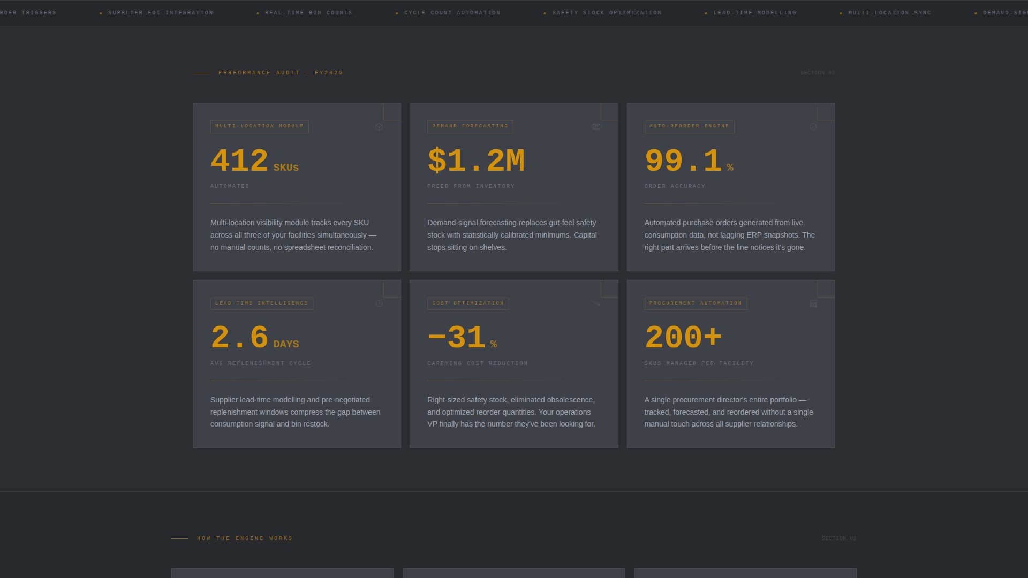Screen dimensions: 1028x578
Task: Click the 99.1 % figure
Action: tap(689, 161)
